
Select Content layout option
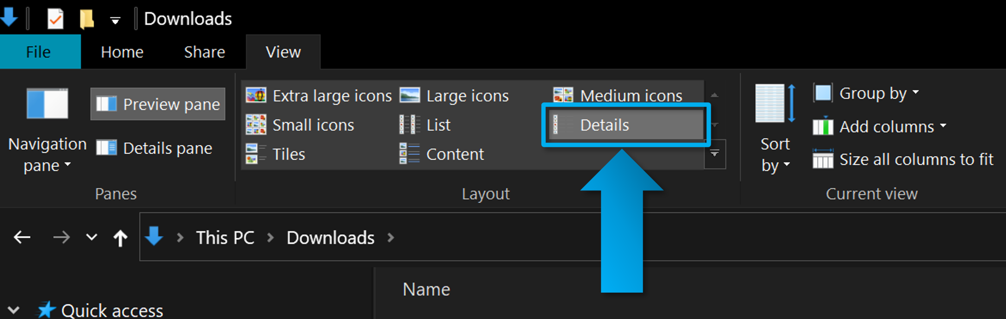tap(442, 154)
